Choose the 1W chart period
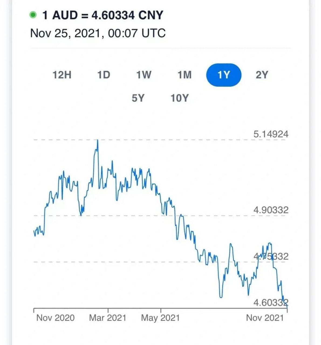The height and width of the screenshot is (345, 321). 144,75
